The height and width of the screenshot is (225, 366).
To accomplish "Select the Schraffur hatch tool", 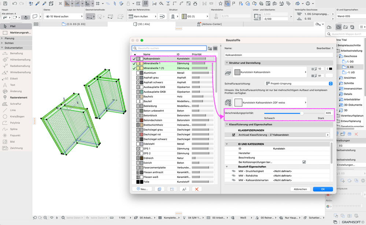I will coord(15,104).
